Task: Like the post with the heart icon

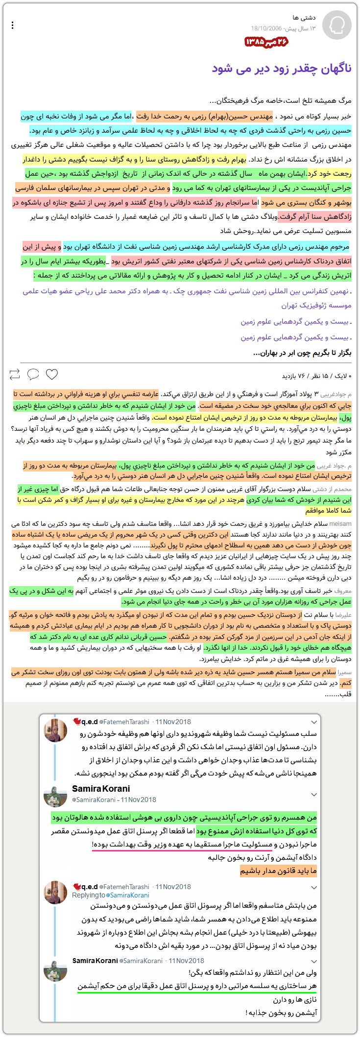Action: click(x=52, y=375)
